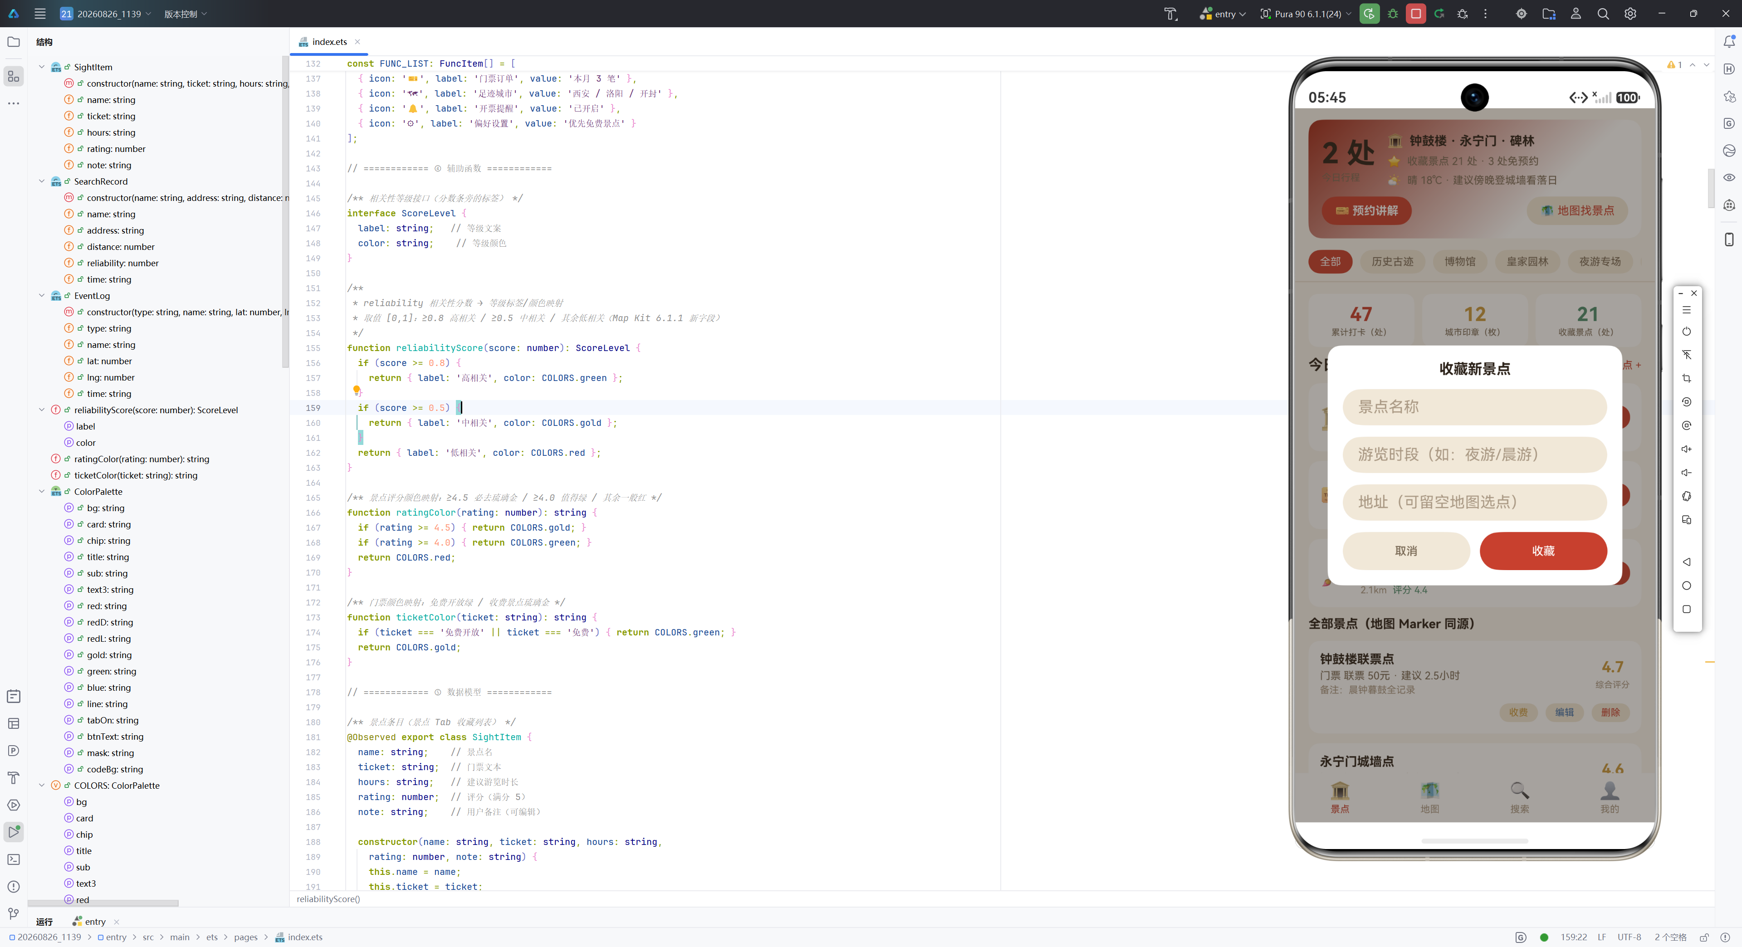Select 历史古迹 category chip in emulator

(1392, 262)
